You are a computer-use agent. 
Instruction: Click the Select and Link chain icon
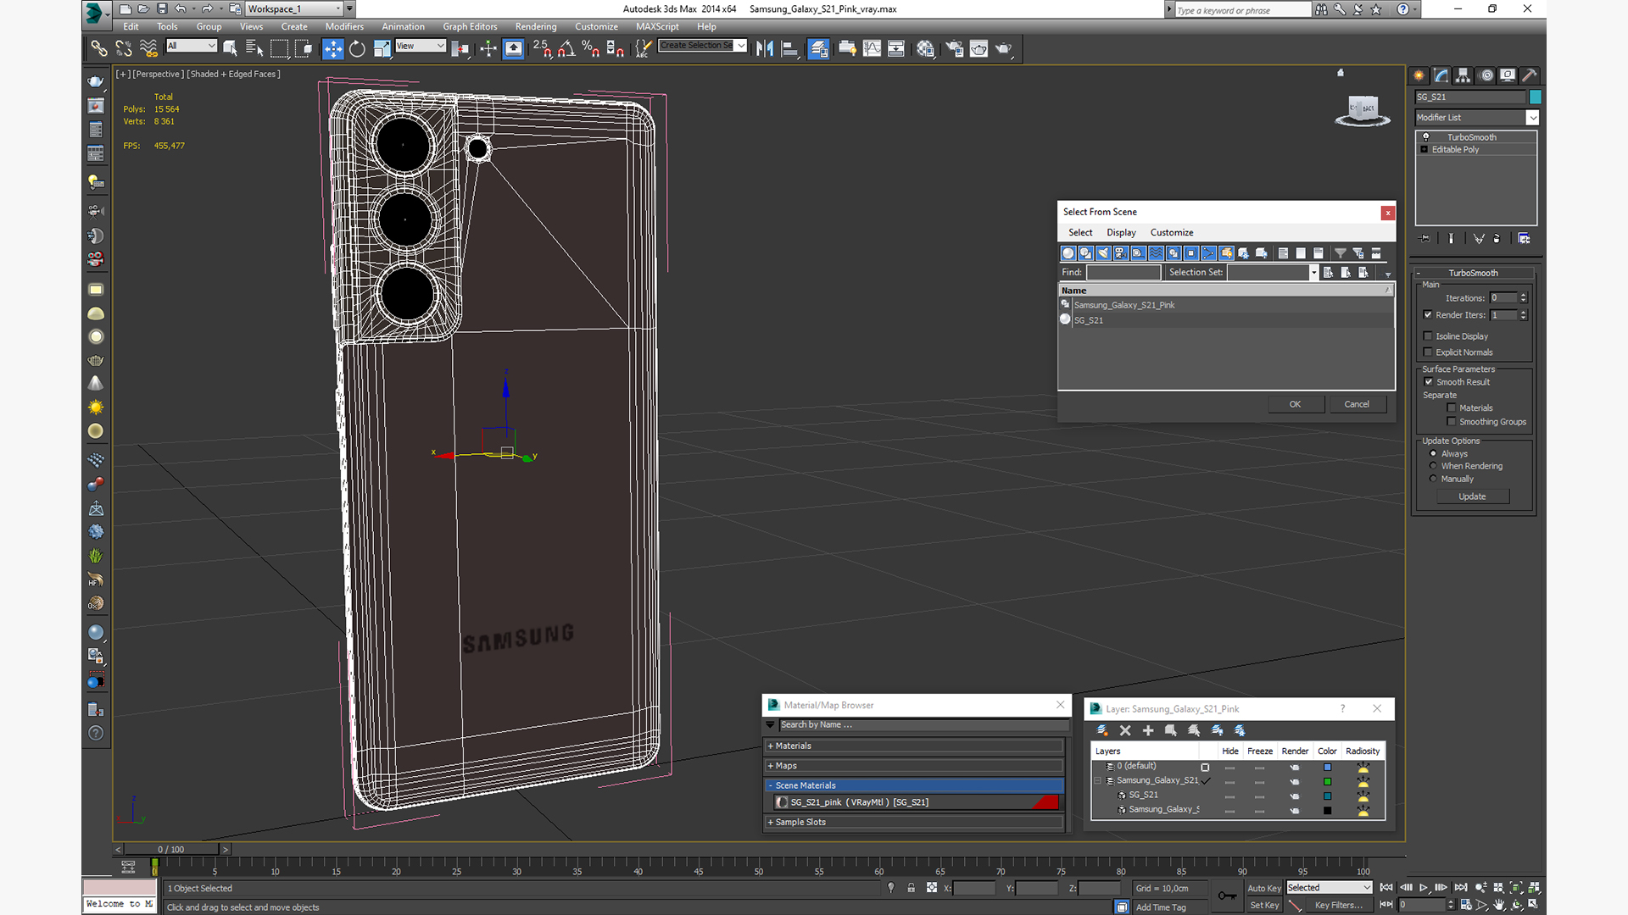point(99,49)
